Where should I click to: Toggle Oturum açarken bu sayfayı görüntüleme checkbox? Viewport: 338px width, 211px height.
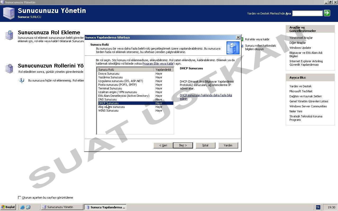(x=20, y=198)
